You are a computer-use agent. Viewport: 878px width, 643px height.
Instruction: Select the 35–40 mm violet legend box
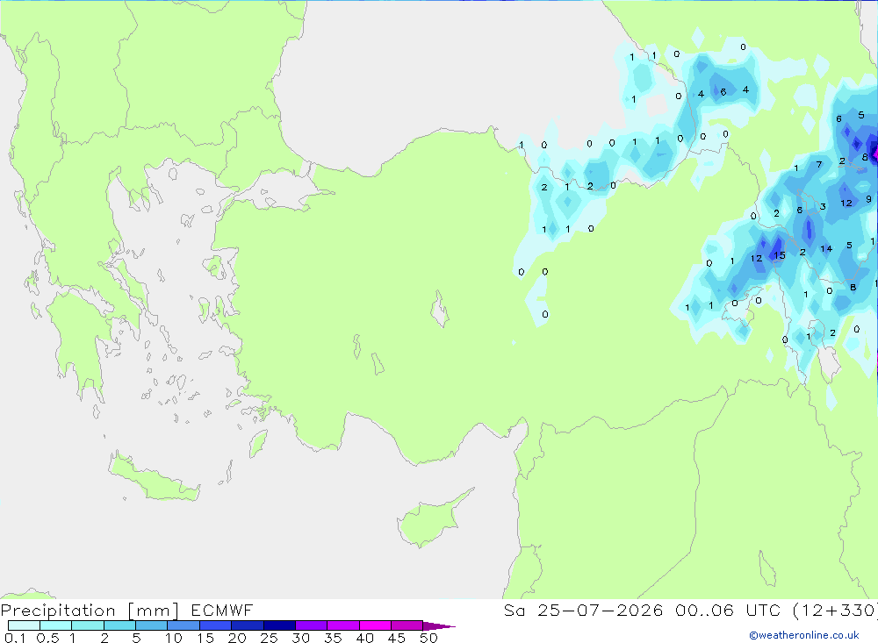point(343,625)
